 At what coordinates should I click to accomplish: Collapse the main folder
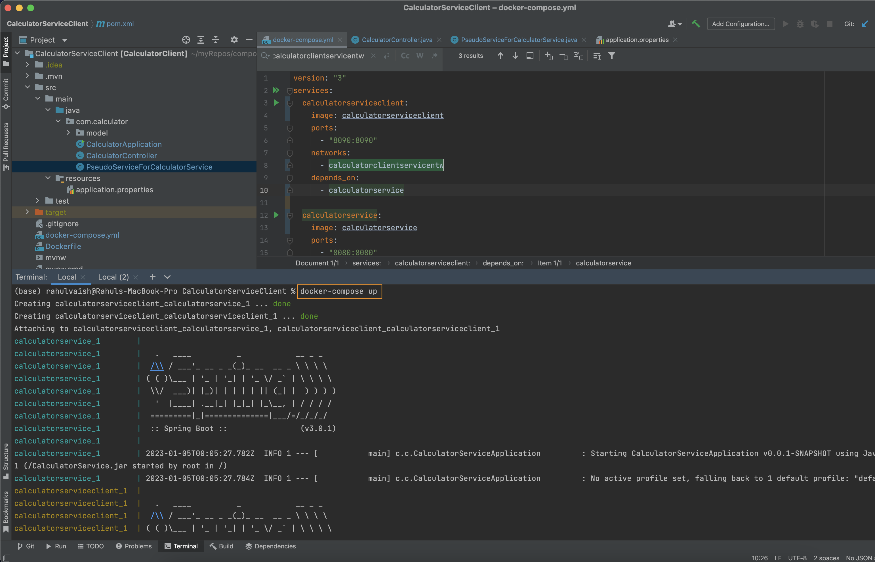(38, 98)
